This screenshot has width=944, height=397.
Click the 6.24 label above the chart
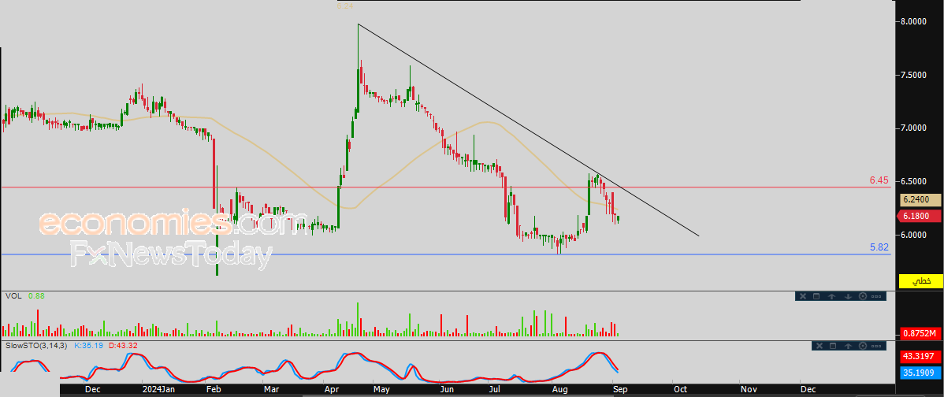point(346,6)
